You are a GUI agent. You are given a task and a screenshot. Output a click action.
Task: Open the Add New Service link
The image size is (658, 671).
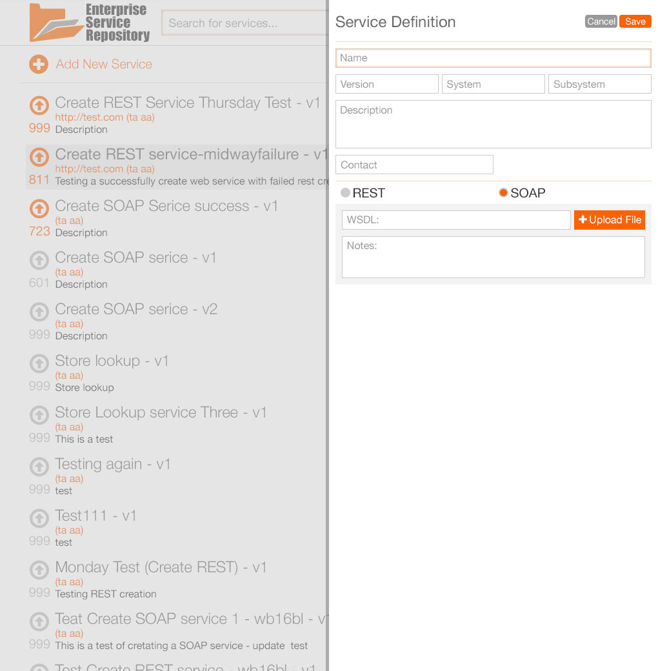click(104, 64)
